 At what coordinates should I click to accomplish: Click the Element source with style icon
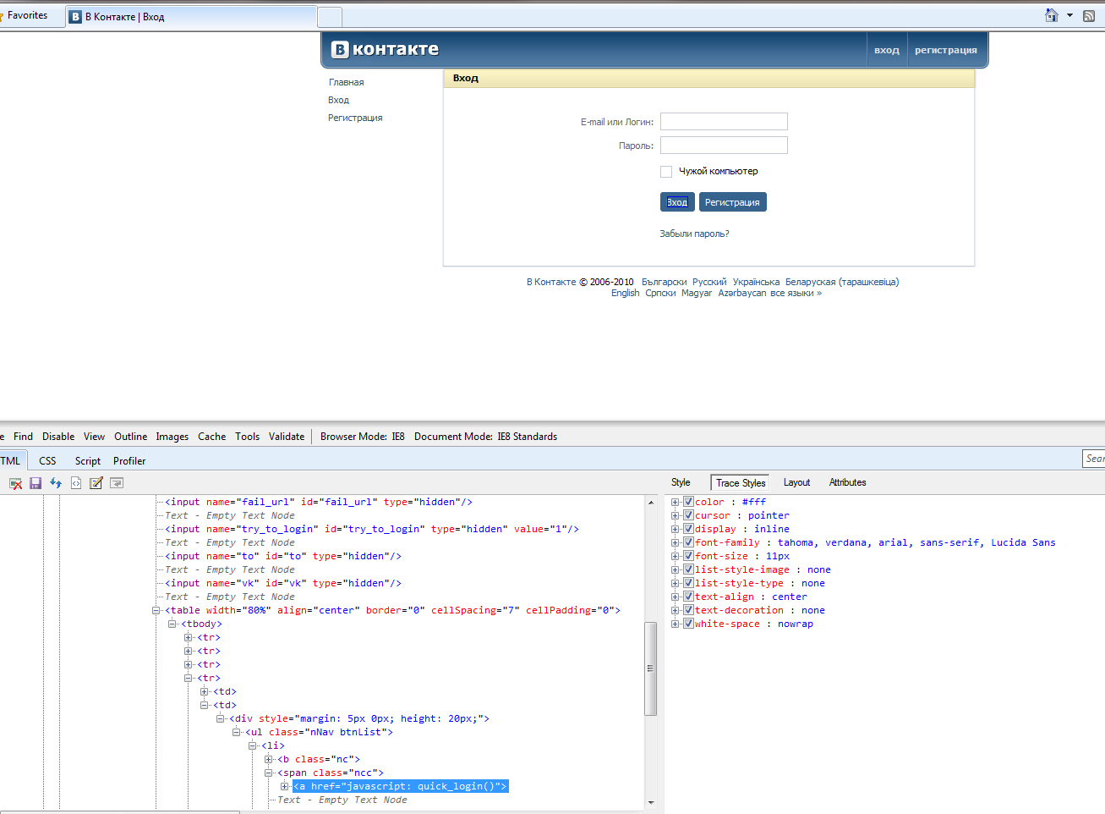pos(76,483)
